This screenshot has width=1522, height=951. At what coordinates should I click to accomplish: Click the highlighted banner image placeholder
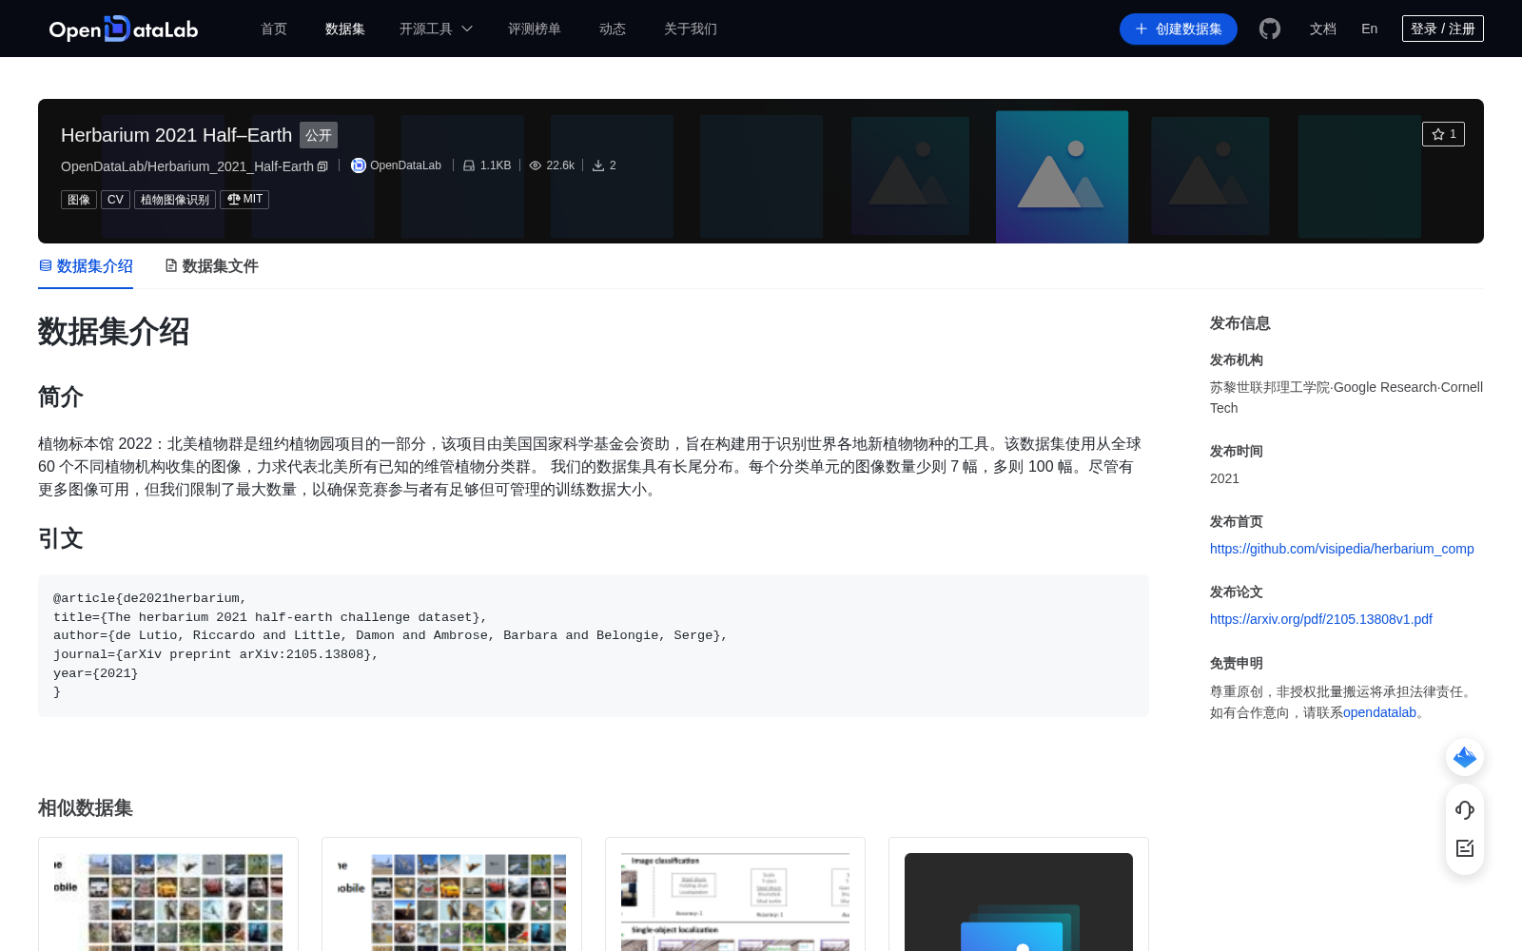[1062, 177]
